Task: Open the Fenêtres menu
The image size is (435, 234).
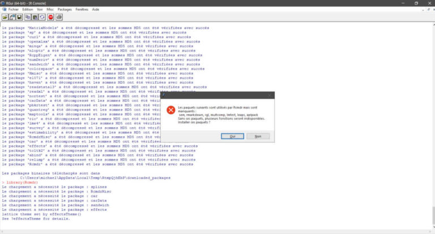Action: [82, 10]
